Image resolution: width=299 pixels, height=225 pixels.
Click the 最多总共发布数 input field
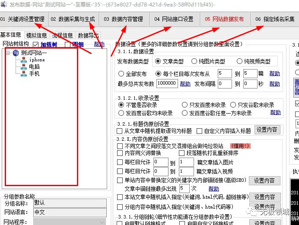tap(167, 84)
